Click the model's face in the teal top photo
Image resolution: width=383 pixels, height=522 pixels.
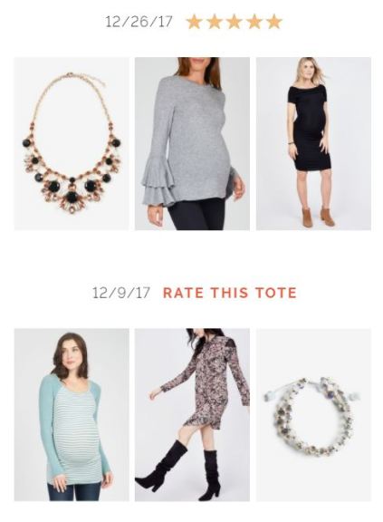pyautogui.click(x=72, y=355)
